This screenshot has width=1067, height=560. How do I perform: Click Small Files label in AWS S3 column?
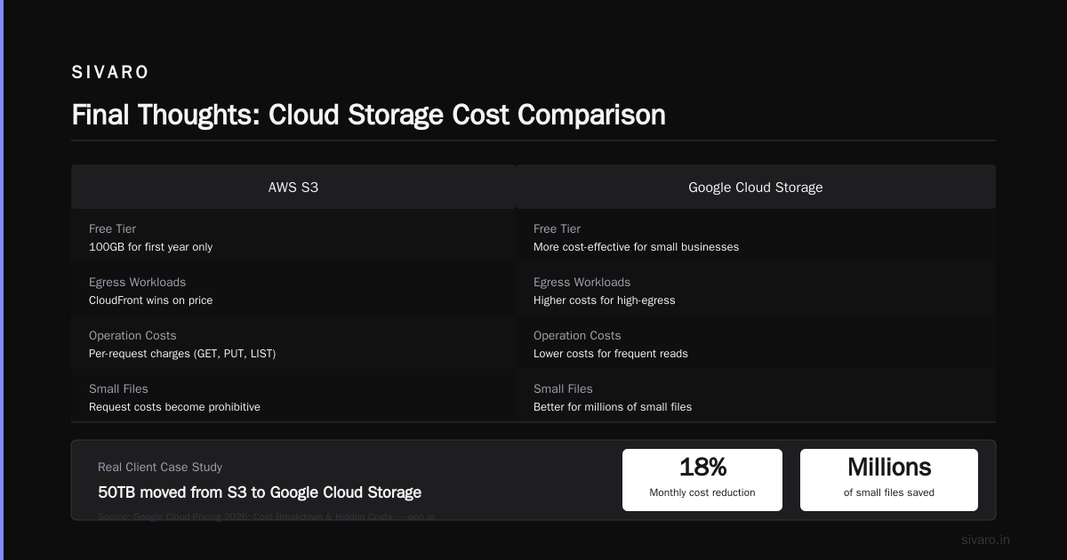(x=118, y=388)
